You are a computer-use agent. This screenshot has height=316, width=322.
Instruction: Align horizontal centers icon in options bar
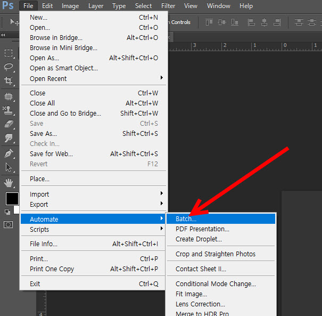[x=264, y=22]
